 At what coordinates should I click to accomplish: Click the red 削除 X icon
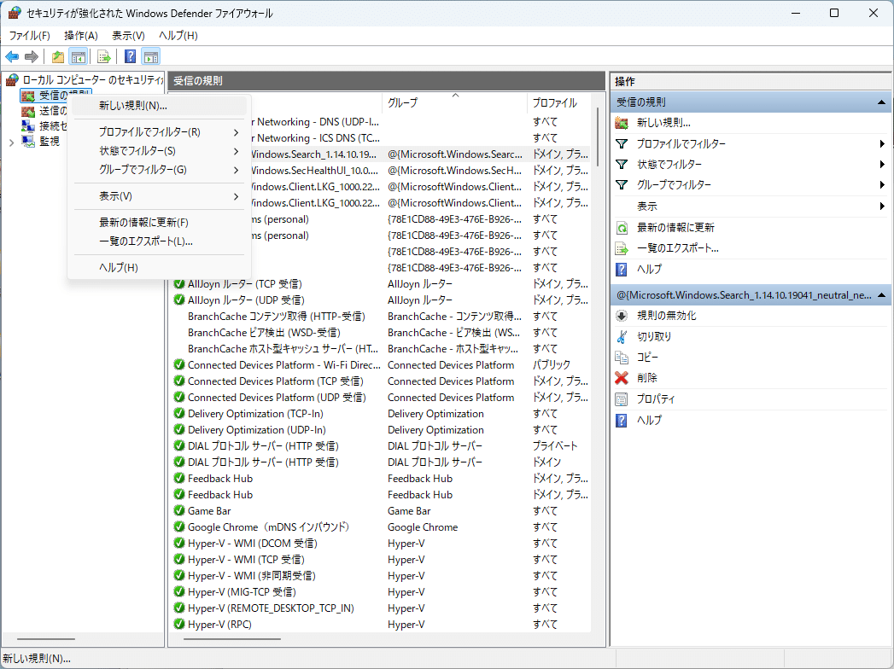(x=622, y=378)
